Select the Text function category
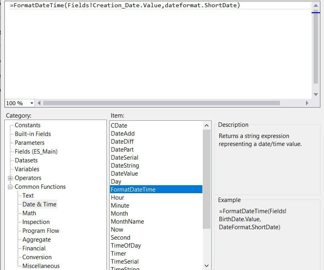Screen dimensions: 324x270 pos(28,196)
